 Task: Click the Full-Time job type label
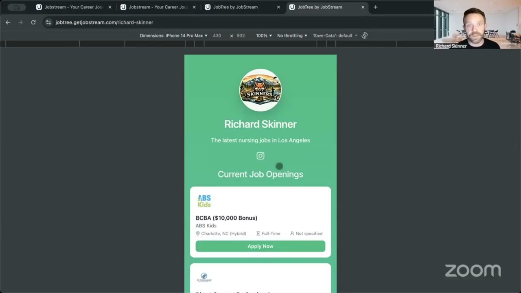(x=271, y=234)
